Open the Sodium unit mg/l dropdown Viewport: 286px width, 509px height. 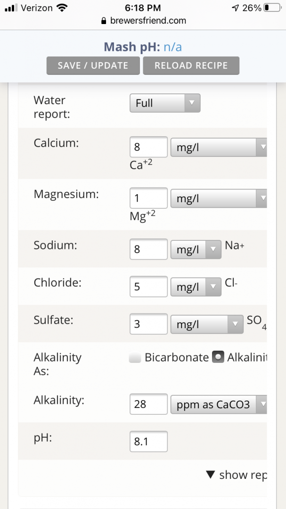(x=196, y=249)
